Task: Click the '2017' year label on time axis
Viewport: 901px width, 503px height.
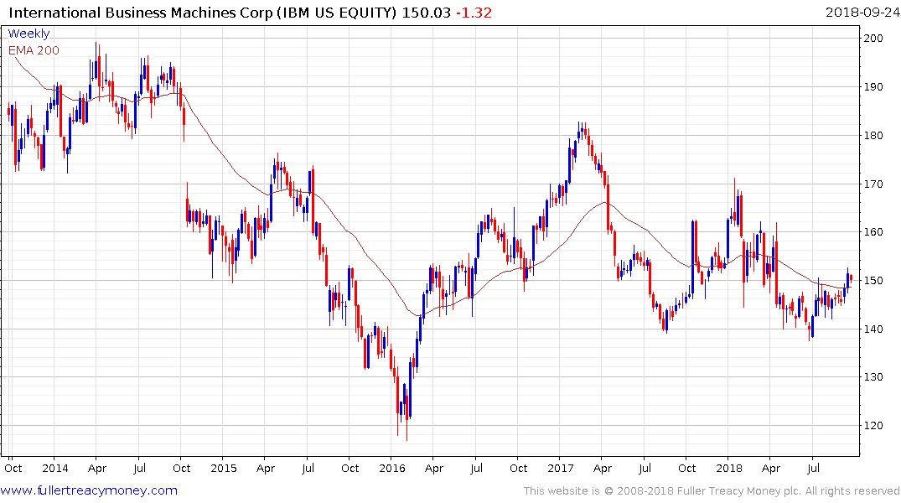Action: pyautogui.click(x=561, y=469)
